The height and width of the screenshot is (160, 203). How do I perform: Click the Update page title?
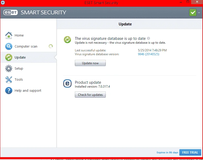(x=125, y=24)
